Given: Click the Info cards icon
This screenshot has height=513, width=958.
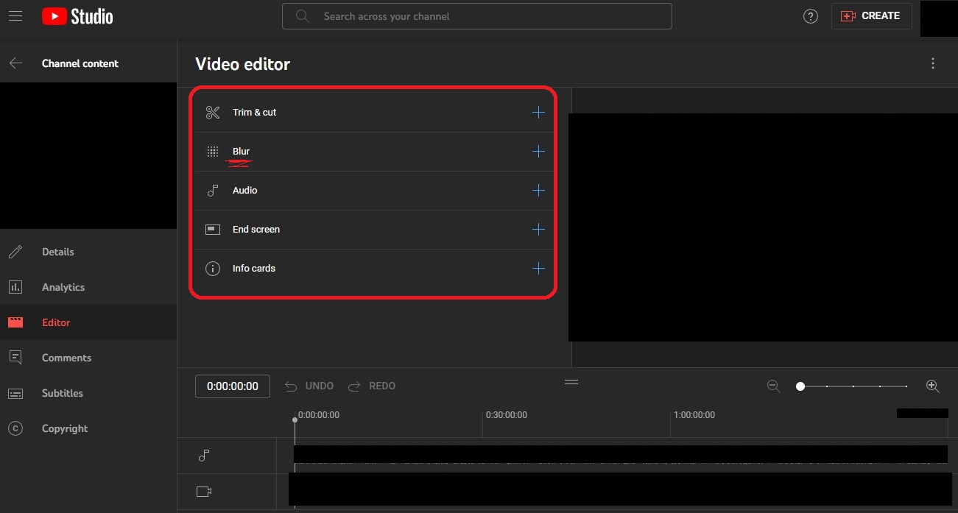Looking at the screenshot, I should 213,269.
